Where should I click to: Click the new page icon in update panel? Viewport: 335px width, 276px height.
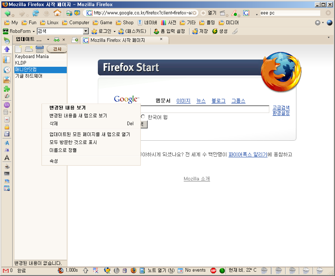click(x=18, y=49)
